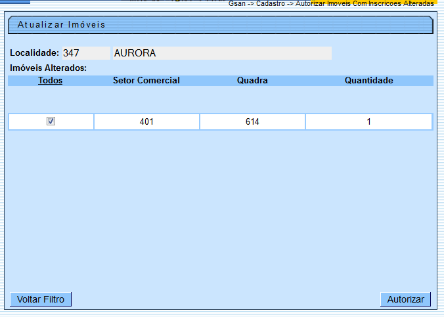Go back with Voltar Filtro button
Image resolution: width=444 pixels, height=317 pixels.
41,299
